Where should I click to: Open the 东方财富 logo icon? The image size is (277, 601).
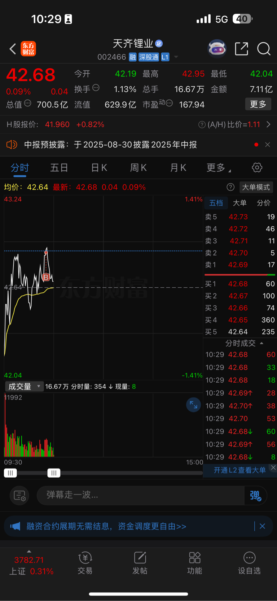(x=28, y=49)
